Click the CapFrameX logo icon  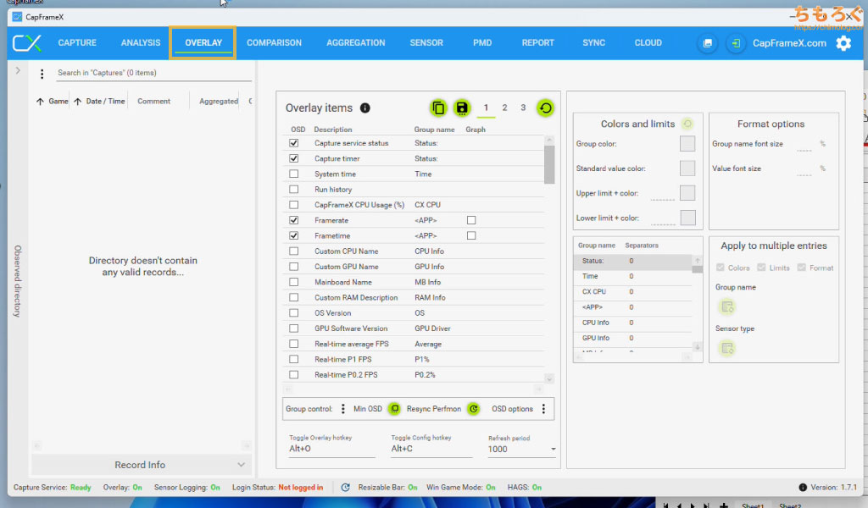(x=27, y=43)
